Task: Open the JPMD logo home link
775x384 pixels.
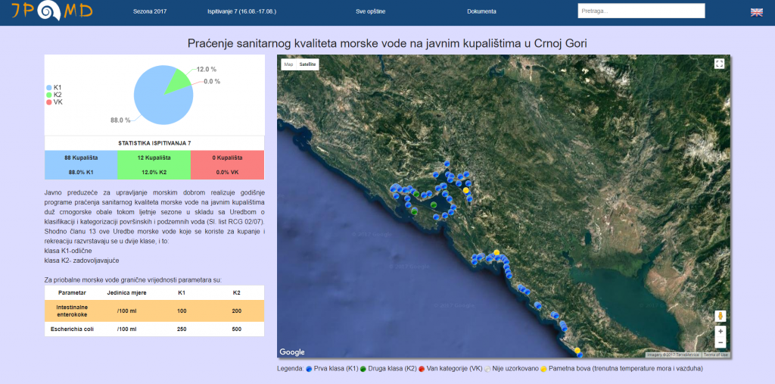Action: pos(52,11)
